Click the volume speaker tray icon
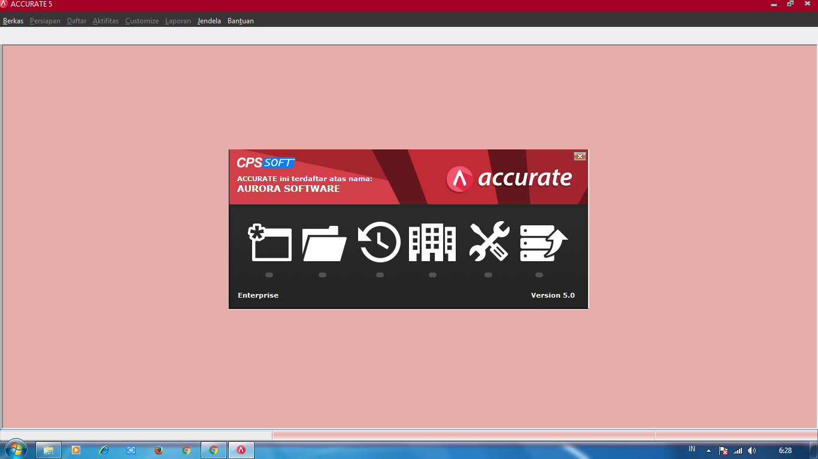818x459 pixels. [752, 451]
